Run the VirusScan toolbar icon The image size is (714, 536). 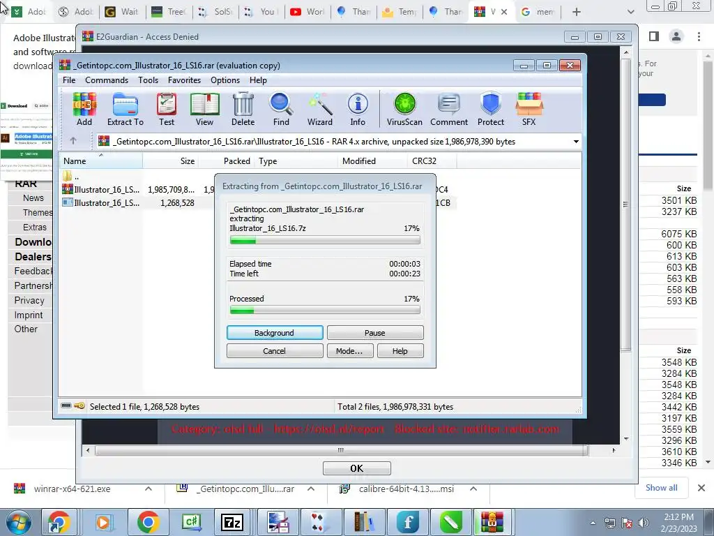point(404,110)
